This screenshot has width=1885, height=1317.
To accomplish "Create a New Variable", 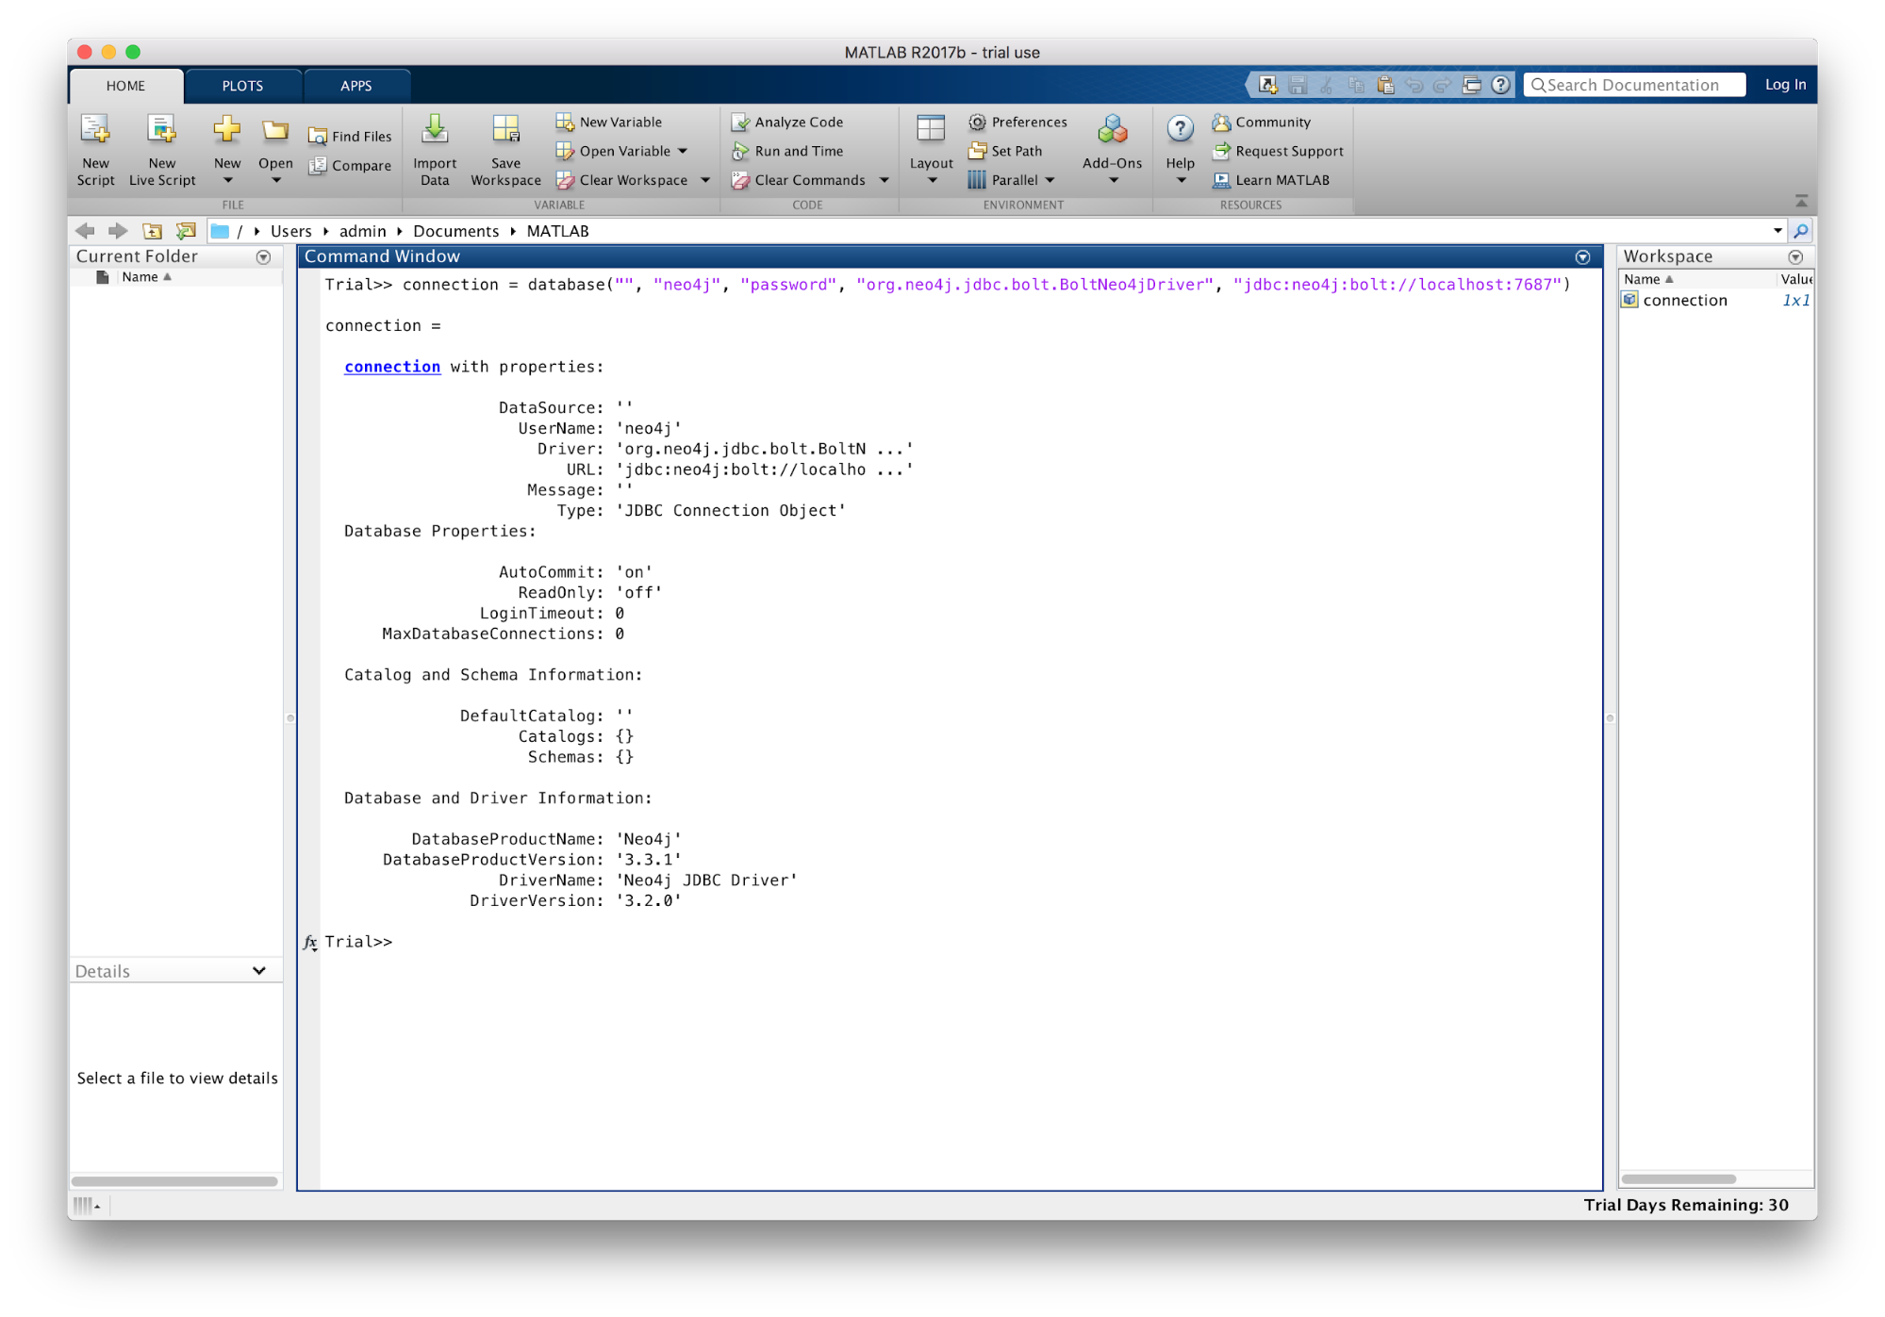I will pyautogui.click(x=609, y=122).
